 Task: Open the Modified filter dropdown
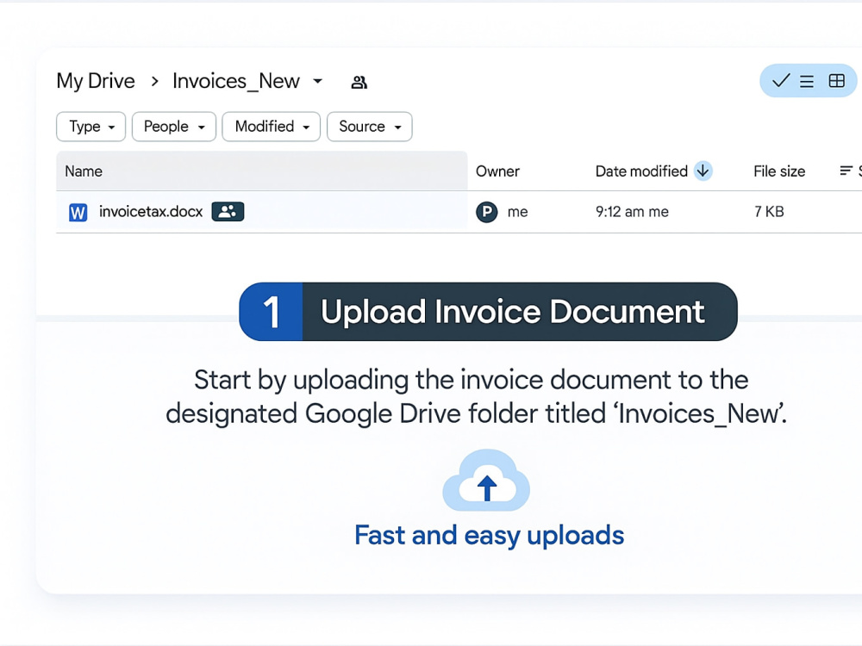coord(271,127)
